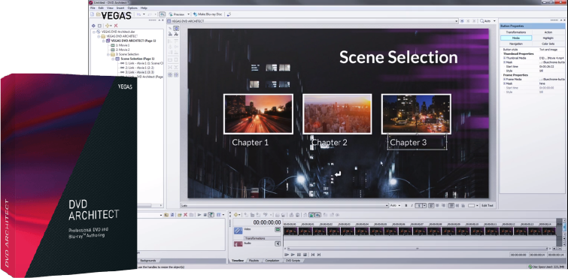Viewport: 568px width, 278px height.
Task: Click the Button style value 'Text and image'
Action: (548, 50)
